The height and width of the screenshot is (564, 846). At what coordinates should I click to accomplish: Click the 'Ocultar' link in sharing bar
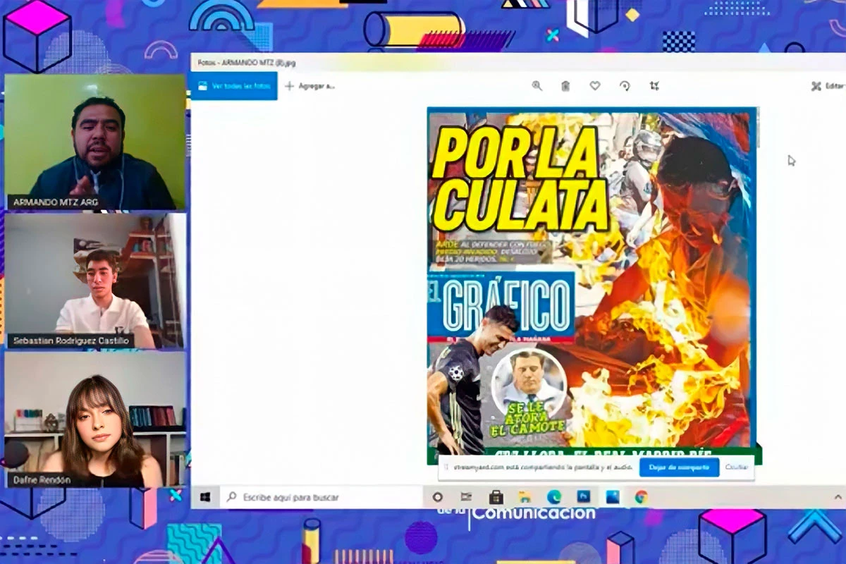(736, 467)
